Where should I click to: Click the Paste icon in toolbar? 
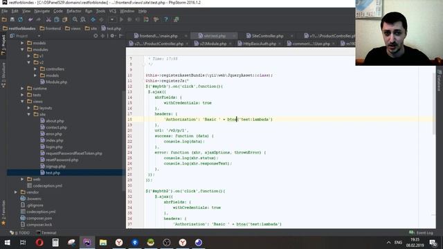pos(64,19)
